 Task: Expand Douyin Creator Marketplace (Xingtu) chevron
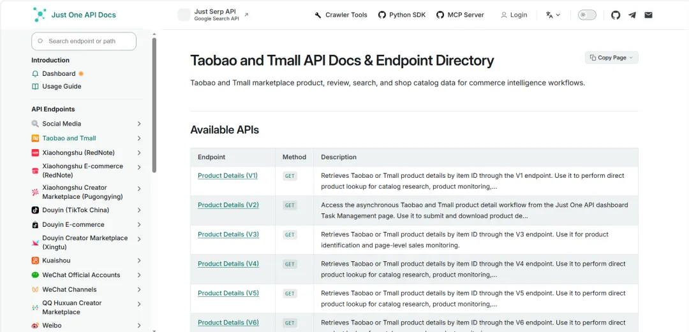coord(139,239)
